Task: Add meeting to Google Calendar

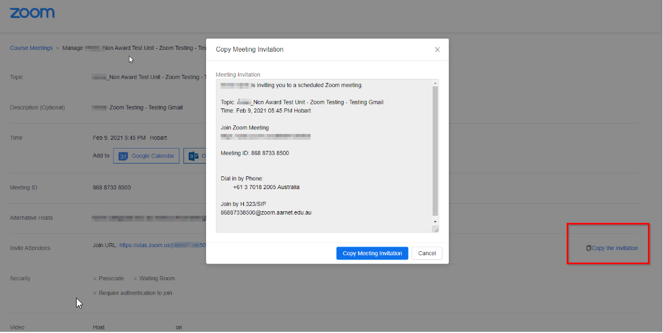Action: click(146, 156)
